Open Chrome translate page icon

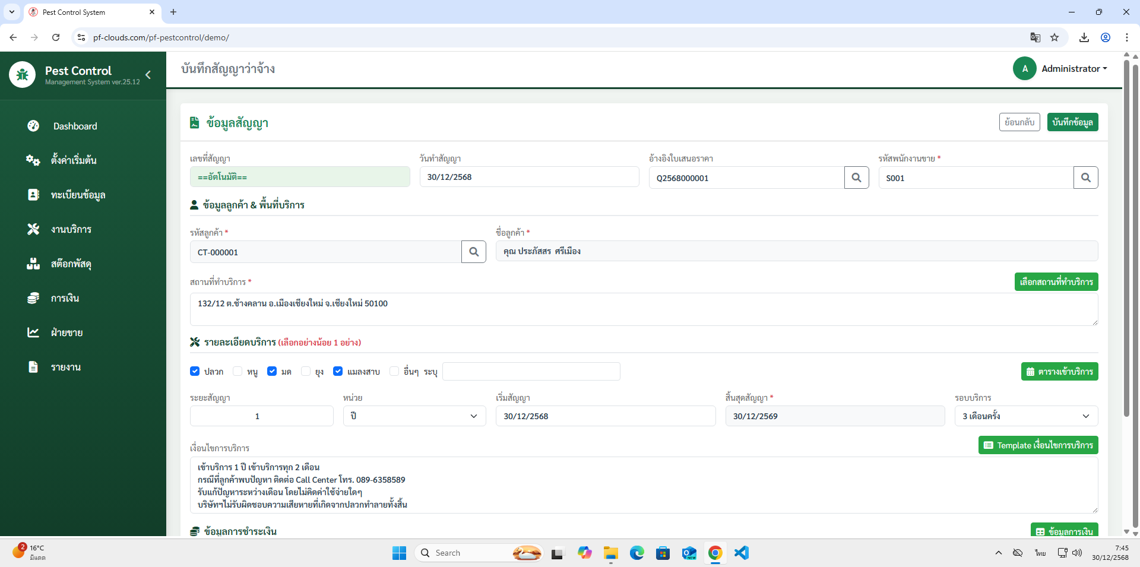tap(1035, 37)
